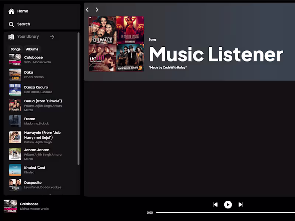Switch to the Songs tab

(x=15, y=49)
